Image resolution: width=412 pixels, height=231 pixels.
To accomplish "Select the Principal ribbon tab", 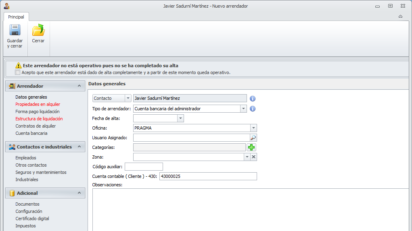I will [16, 17].
